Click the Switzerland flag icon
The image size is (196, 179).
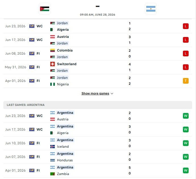coord(53,64)
